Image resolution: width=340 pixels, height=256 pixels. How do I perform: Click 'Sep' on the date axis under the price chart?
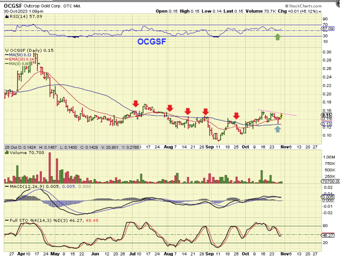(x=209, y=147)
